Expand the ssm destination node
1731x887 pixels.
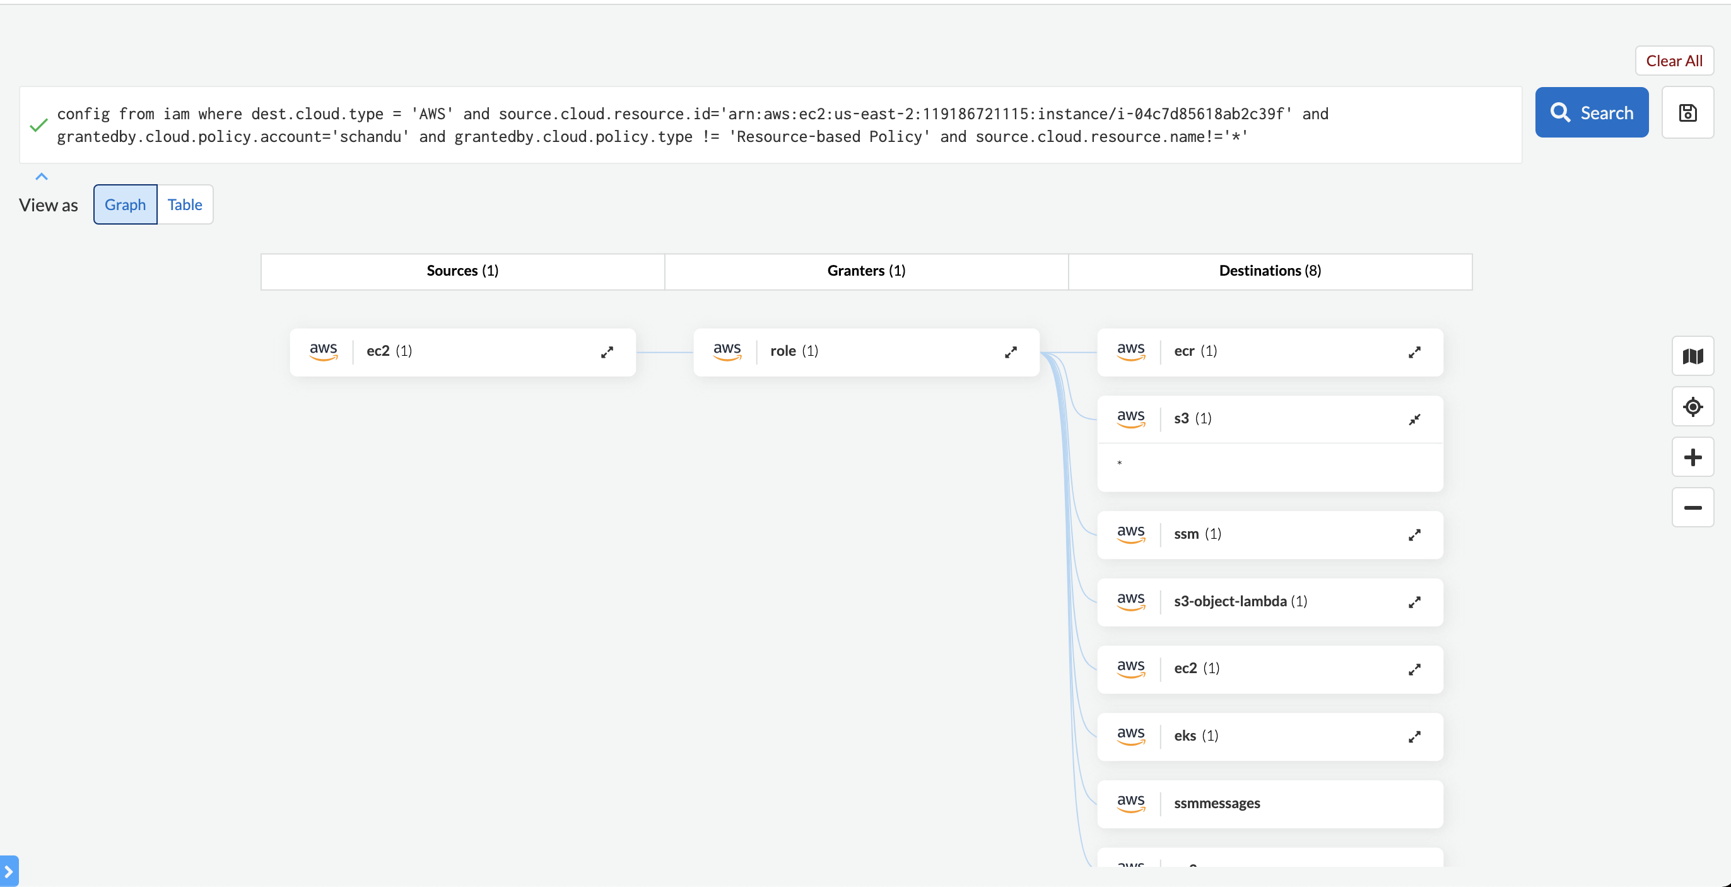tap(1414, 535)
